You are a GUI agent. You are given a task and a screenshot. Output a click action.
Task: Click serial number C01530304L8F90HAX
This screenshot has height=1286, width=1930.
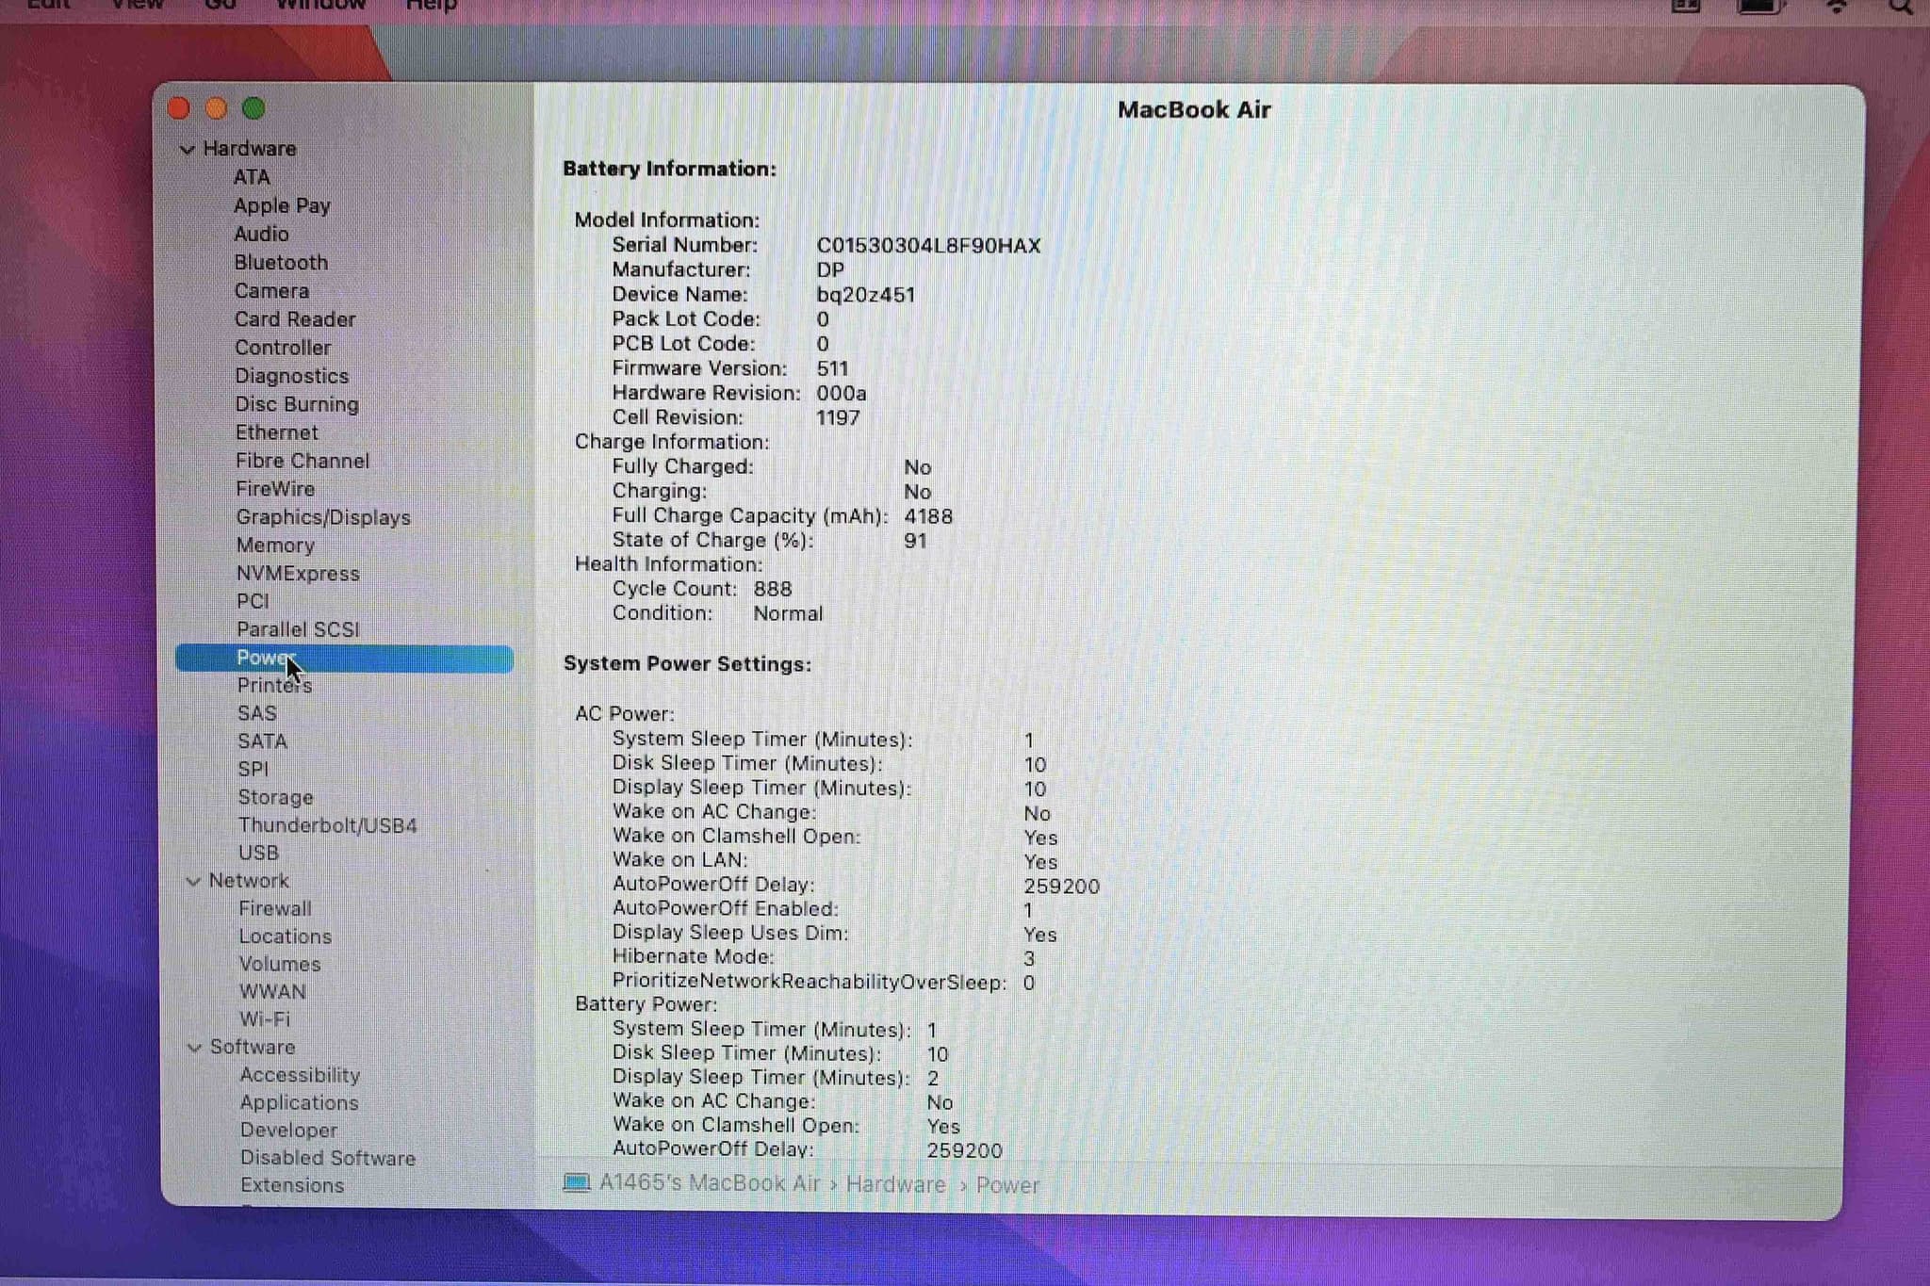[x=928, y=246]
